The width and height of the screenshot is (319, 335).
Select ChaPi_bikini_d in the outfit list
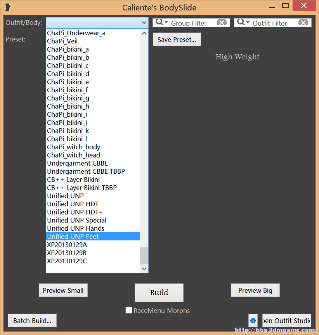(93, 74)
